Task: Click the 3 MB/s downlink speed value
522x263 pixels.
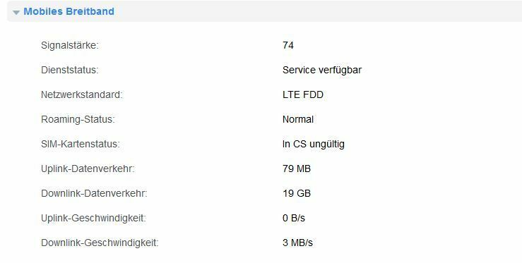Action: coord(297,243)
